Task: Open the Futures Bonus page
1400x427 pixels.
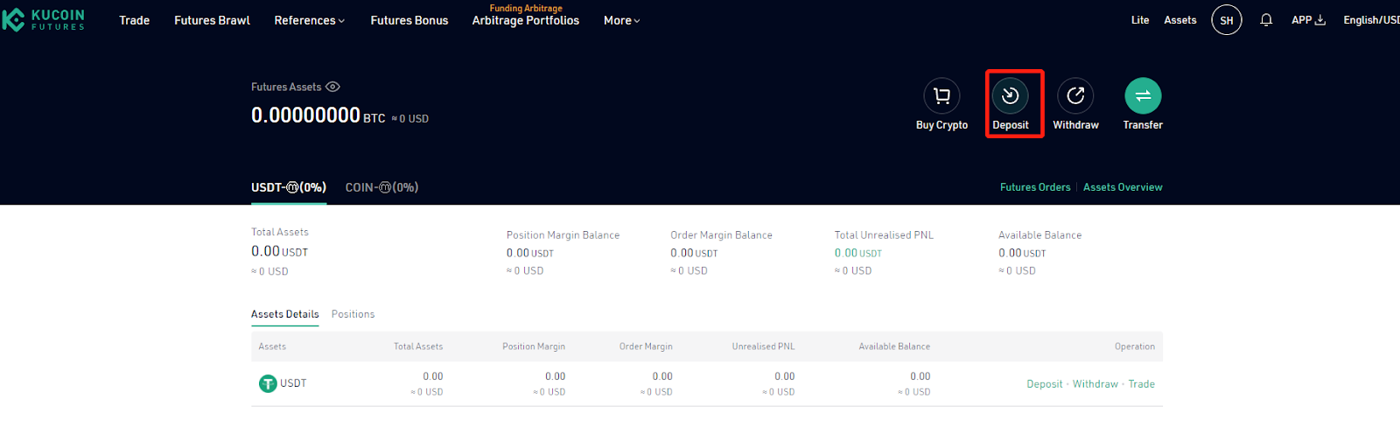Action: [x=409, y=20]
